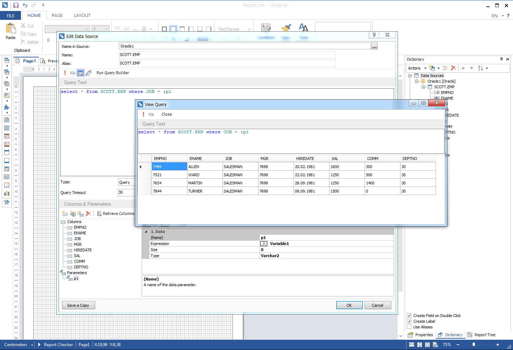This screenshot has height=350, width=513.
Task: Select the HIREDATE column in Columns tree
Action: [x=83, y=250]
